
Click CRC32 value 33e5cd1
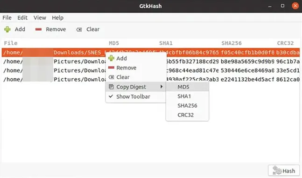point(288,70)
